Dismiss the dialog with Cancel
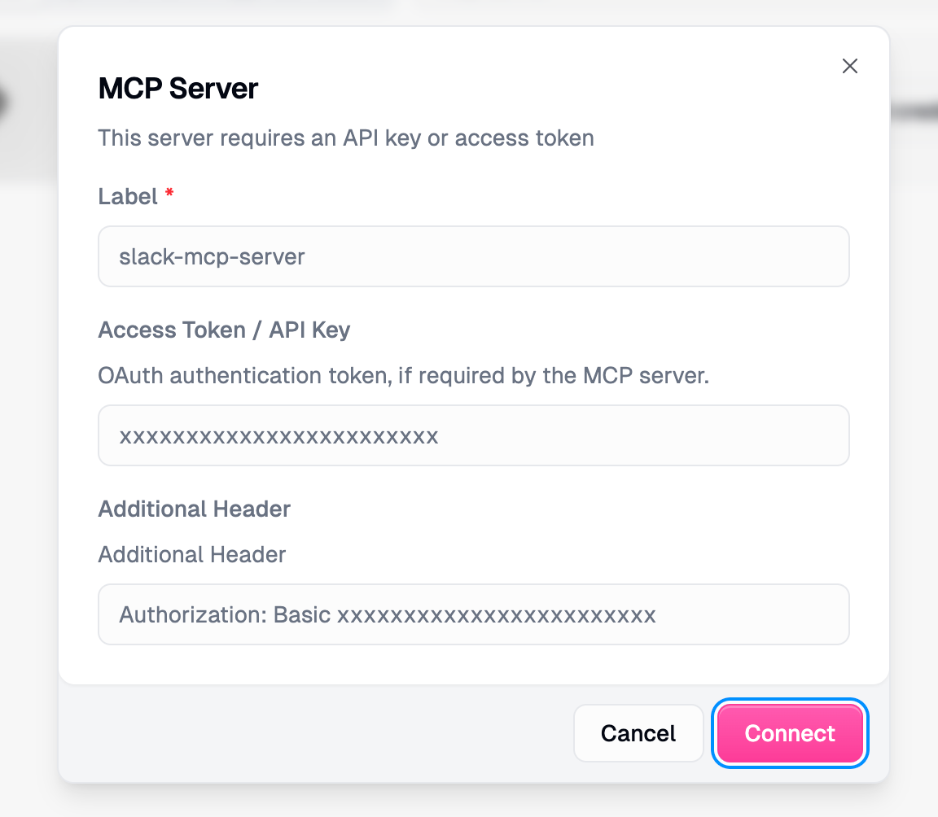Viewport: 938px width, 817px height. [x=638, y=733]
